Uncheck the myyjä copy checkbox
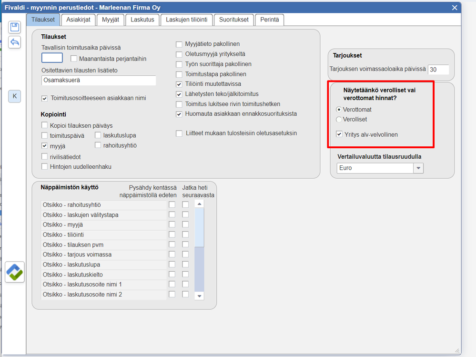The height and width of the screenshot is (357, 476). 45,146
